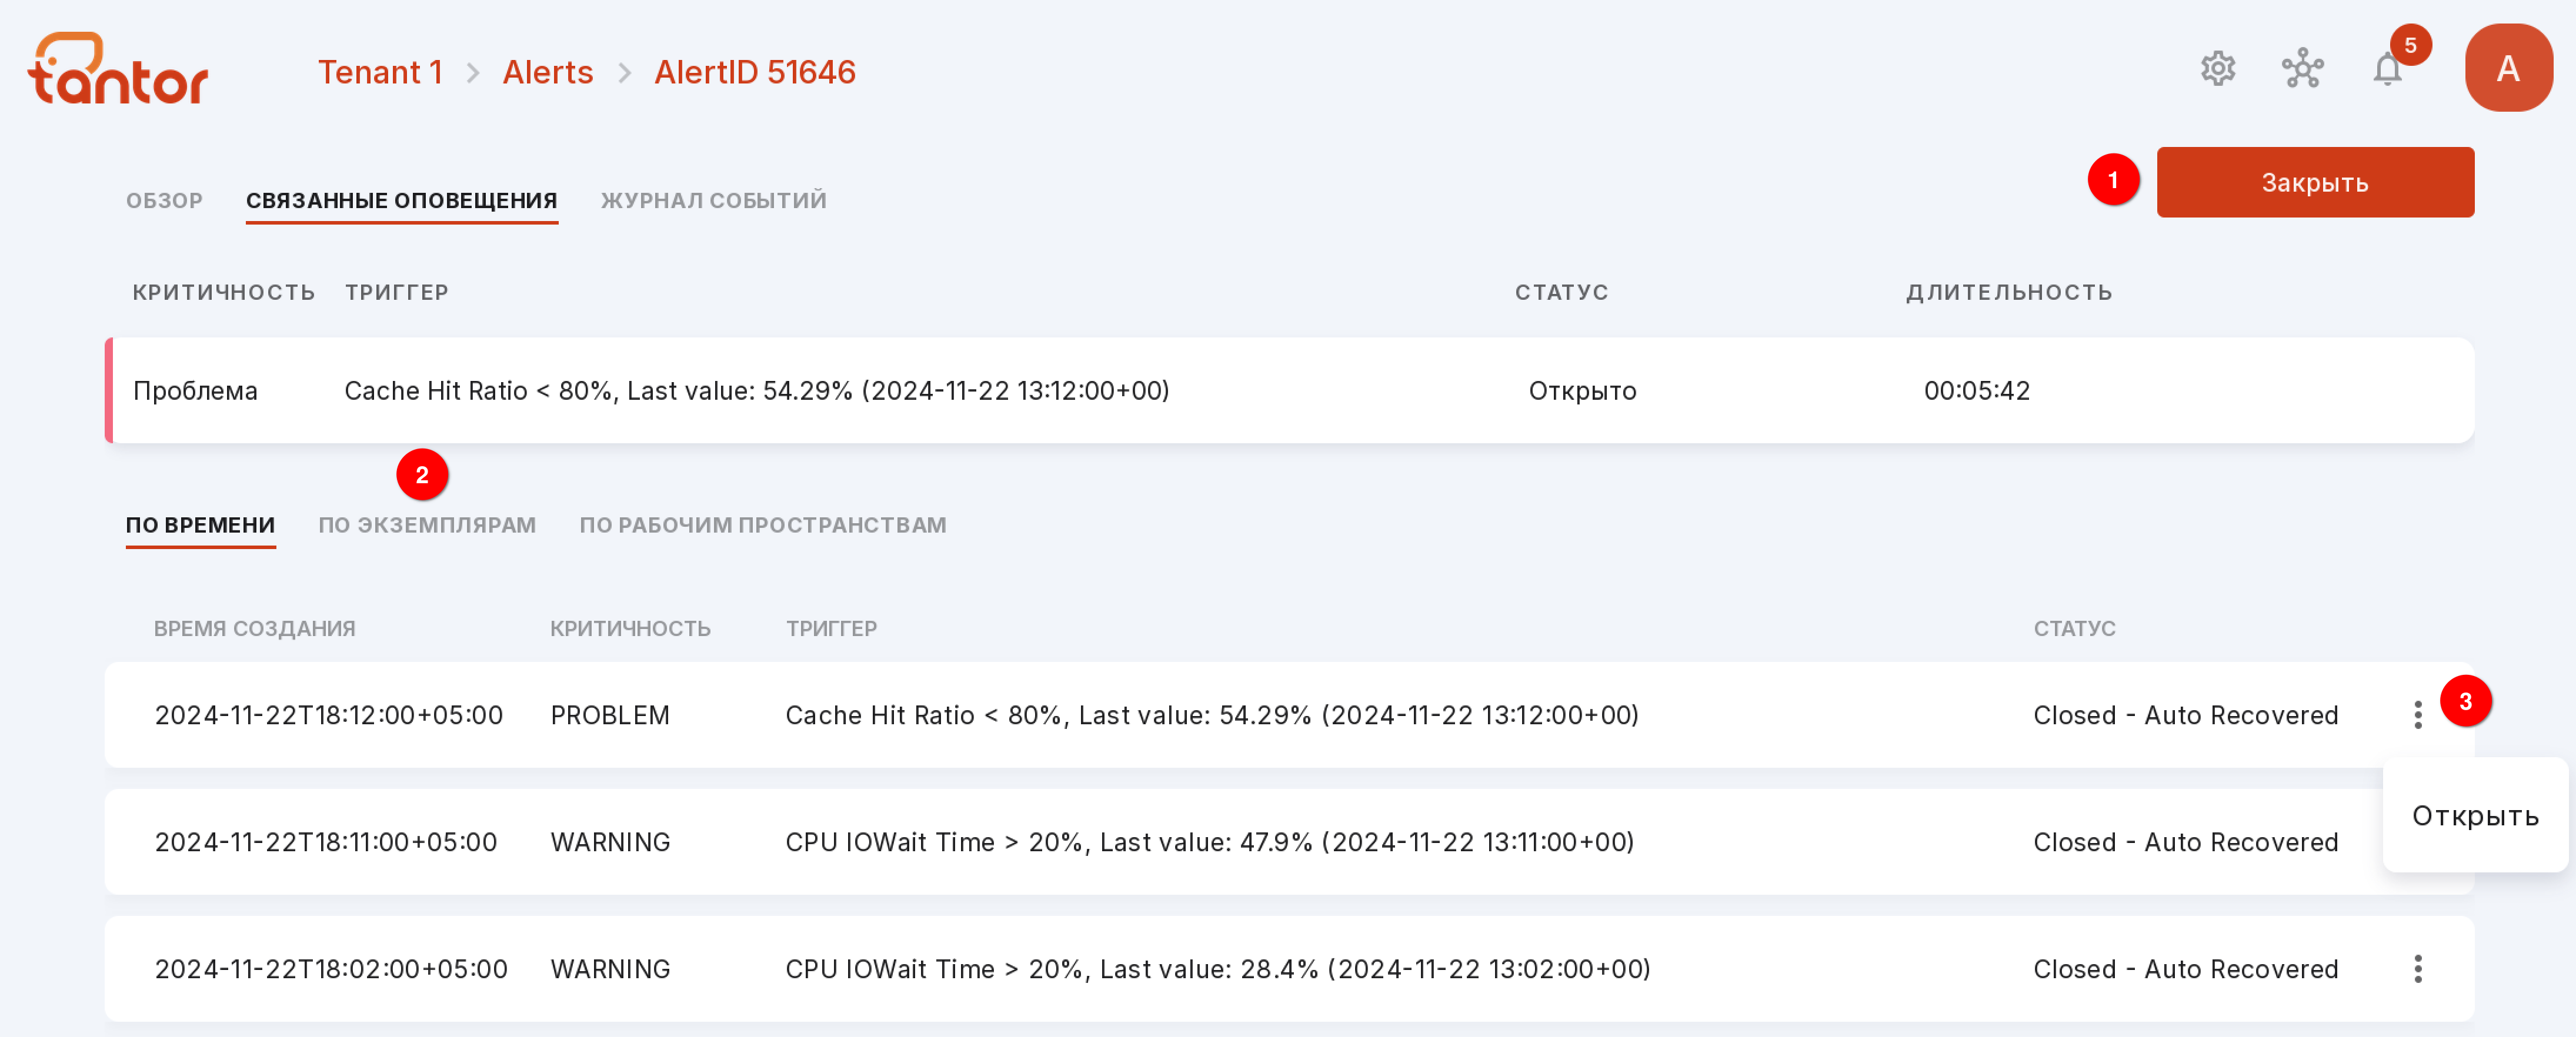The image size is (2576, 1037).
Task: Switch to the ЖУРНАЛ СОБЫТИЙ tab
Action: click(713, 200)
